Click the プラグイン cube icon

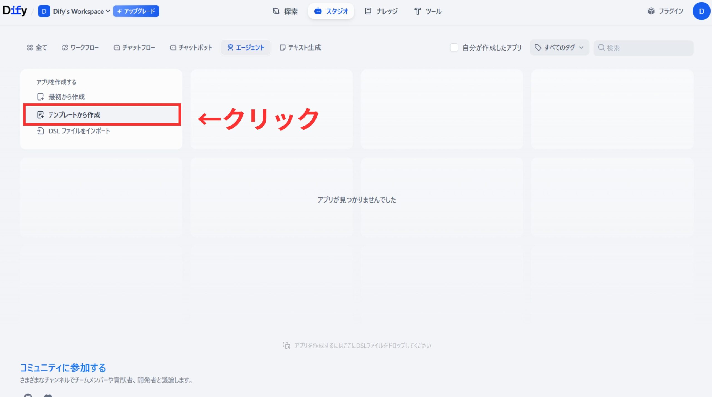coord(651,11)
